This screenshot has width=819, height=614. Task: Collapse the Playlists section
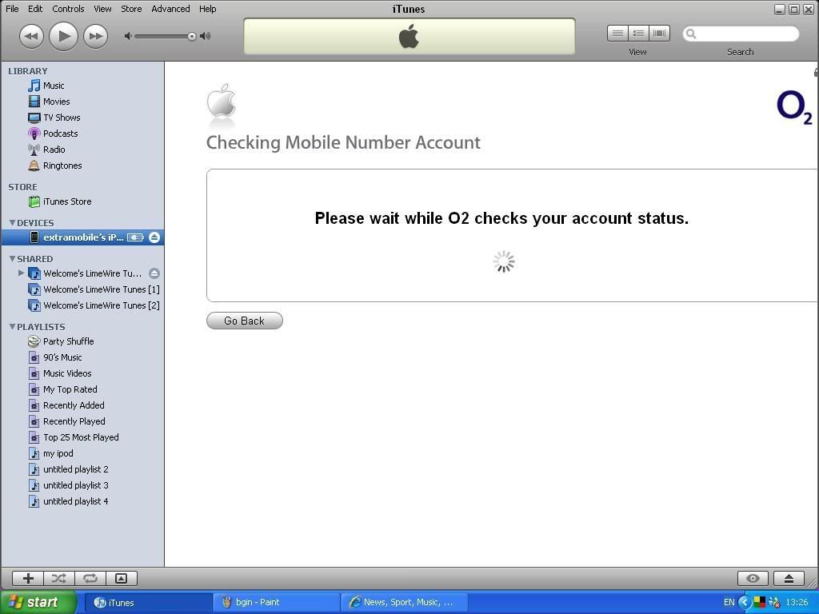tap(12, 327)
